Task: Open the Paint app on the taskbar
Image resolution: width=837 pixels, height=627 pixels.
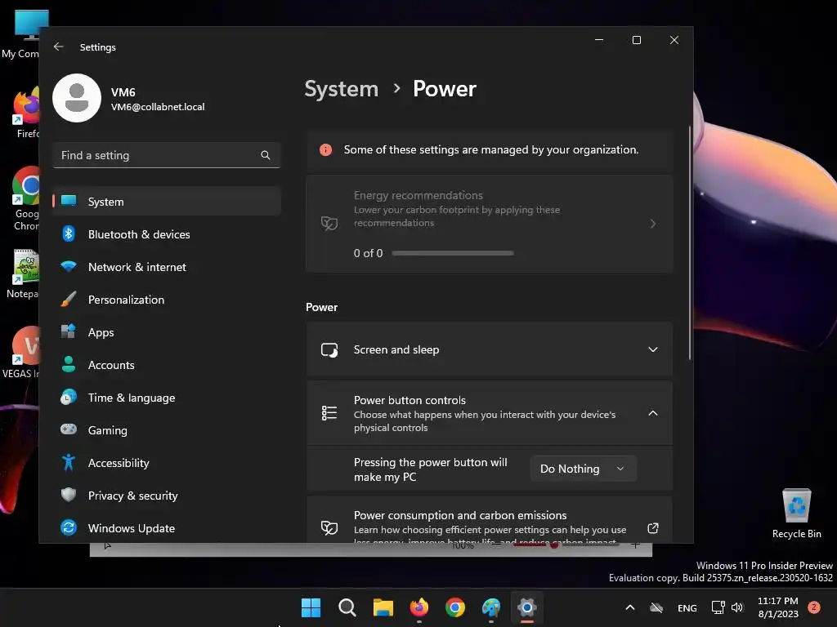Action: tap(491, 607)
